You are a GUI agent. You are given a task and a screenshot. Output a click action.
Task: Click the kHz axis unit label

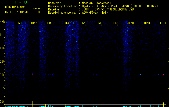[x=2, y=22]
